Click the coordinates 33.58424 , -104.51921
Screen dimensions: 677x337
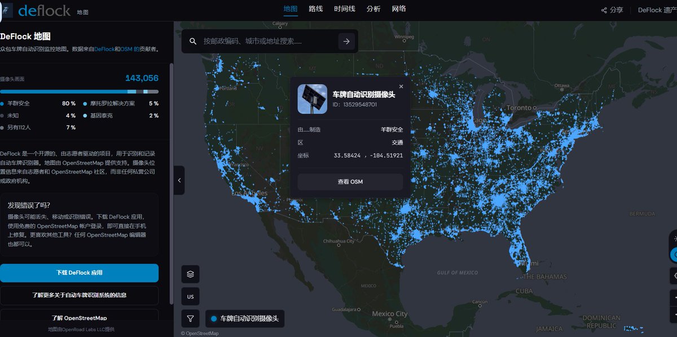point(368,156)
